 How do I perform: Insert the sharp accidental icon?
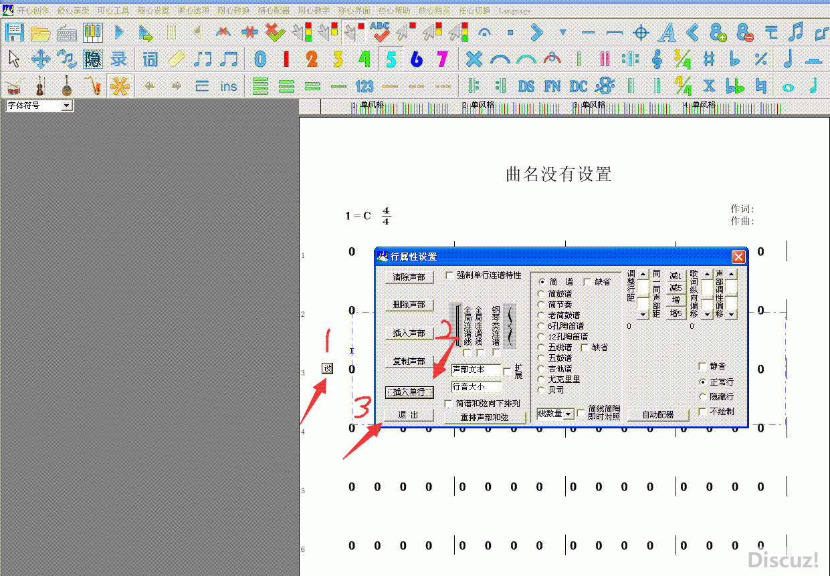[x=709, y=59]
